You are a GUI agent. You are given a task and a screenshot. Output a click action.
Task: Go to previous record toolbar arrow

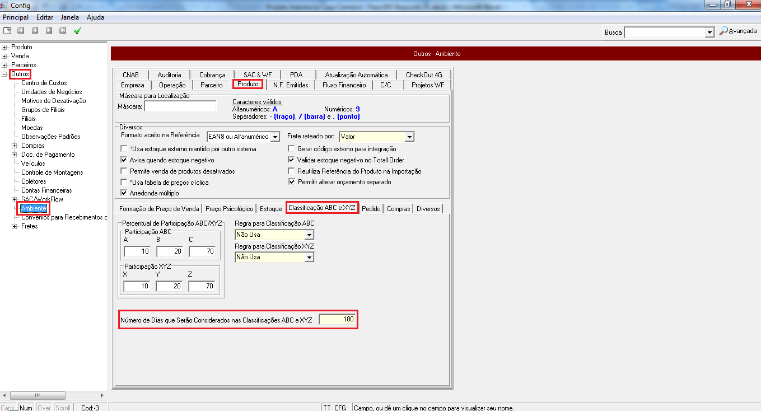(x=35, y=30)
